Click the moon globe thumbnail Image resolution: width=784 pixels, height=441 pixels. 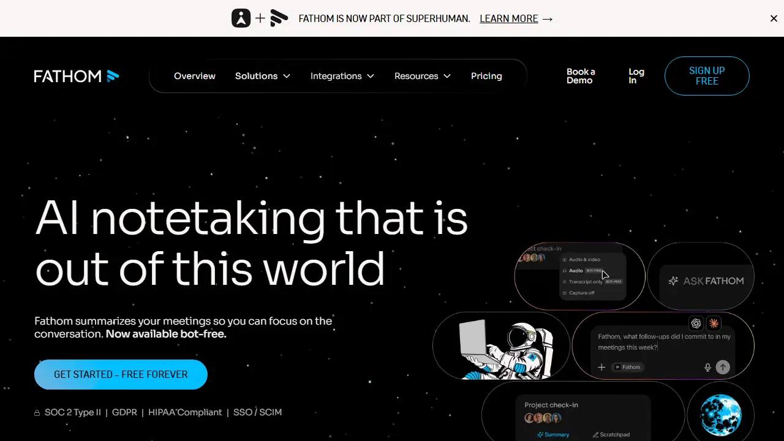point(721,415)
